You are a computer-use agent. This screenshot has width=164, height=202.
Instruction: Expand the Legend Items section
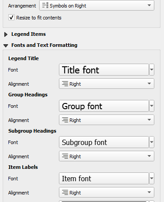6,34
